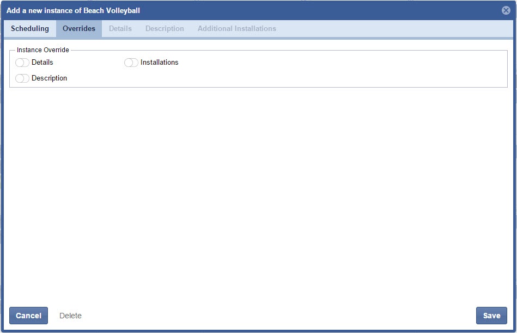Switch to the Scheduling tab
The width and height of the screenshot is (517, 333).
(x=30, y=28)
